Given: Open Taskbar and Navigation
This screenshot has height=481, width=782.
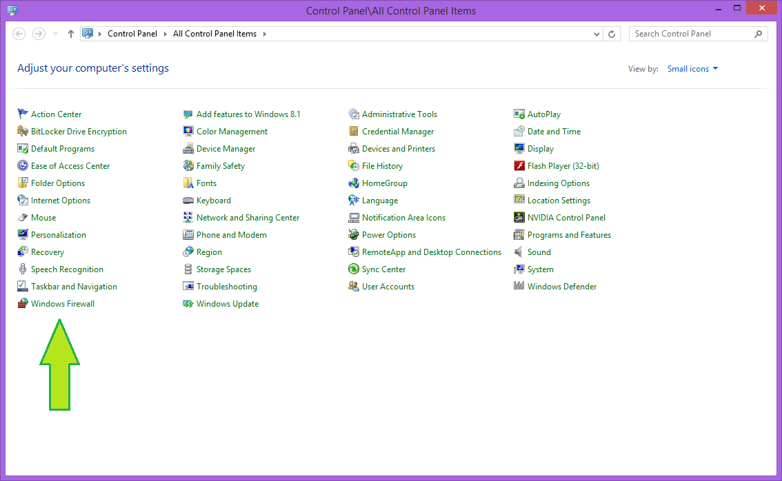Looking at the screenshot, I should click(74, 287).
